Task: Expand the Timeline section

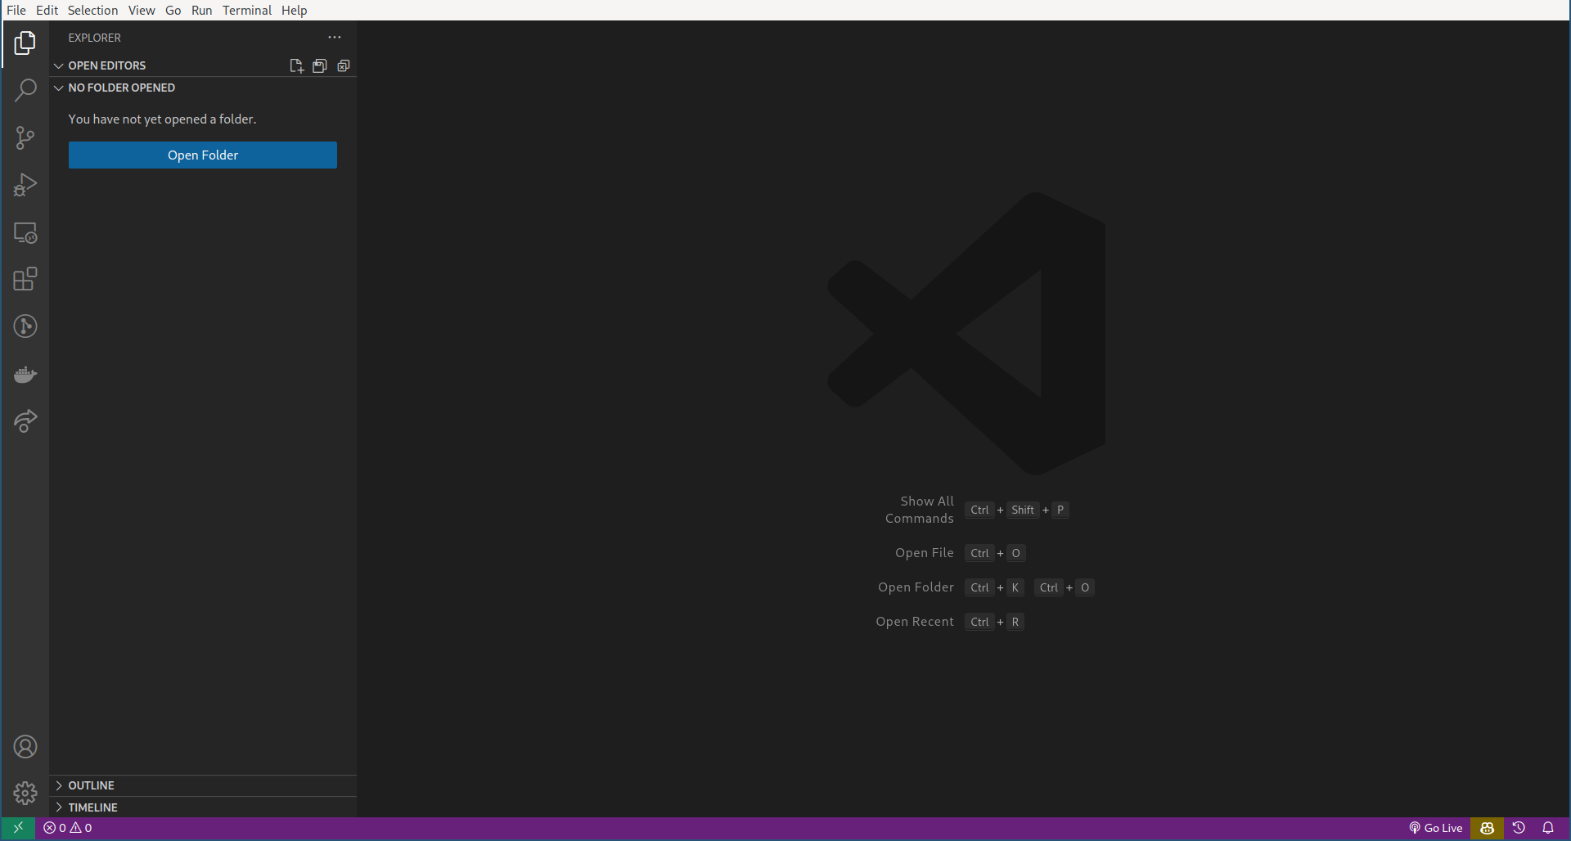Action: [x=92, y=807]
